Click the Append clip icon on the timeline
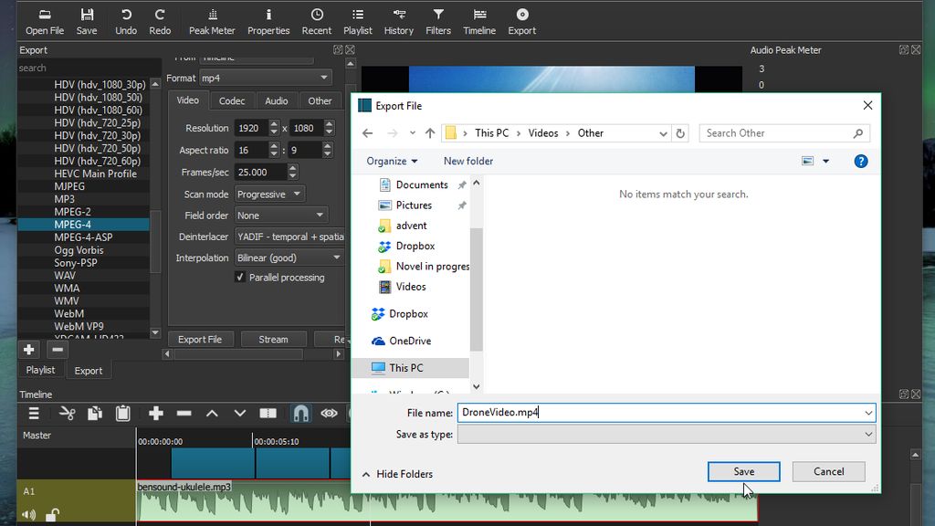 click(155, 414)
